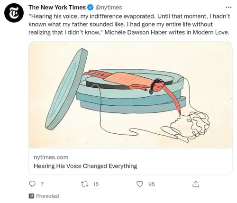
Task: Click the @nytimes handle
Action: click(109, 8)
